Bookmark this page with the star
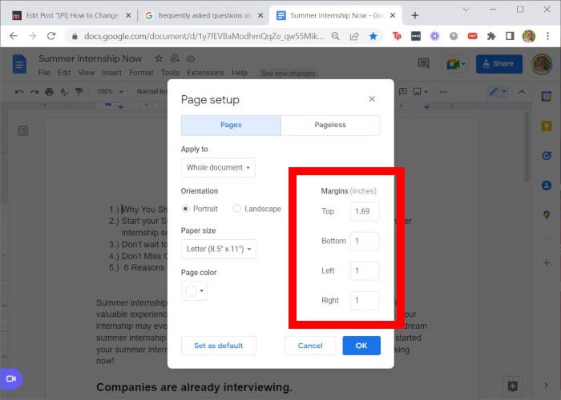The width and height of the screenshot is (561, 400). click(x=373, y=36)
